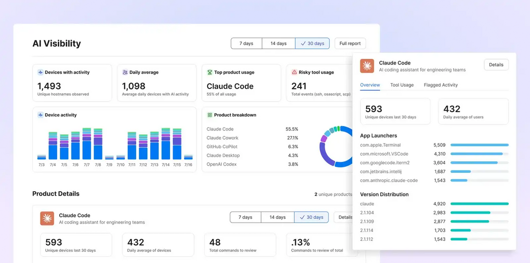
Task: Click 432 daily average of users card
Action: [473, 112]
